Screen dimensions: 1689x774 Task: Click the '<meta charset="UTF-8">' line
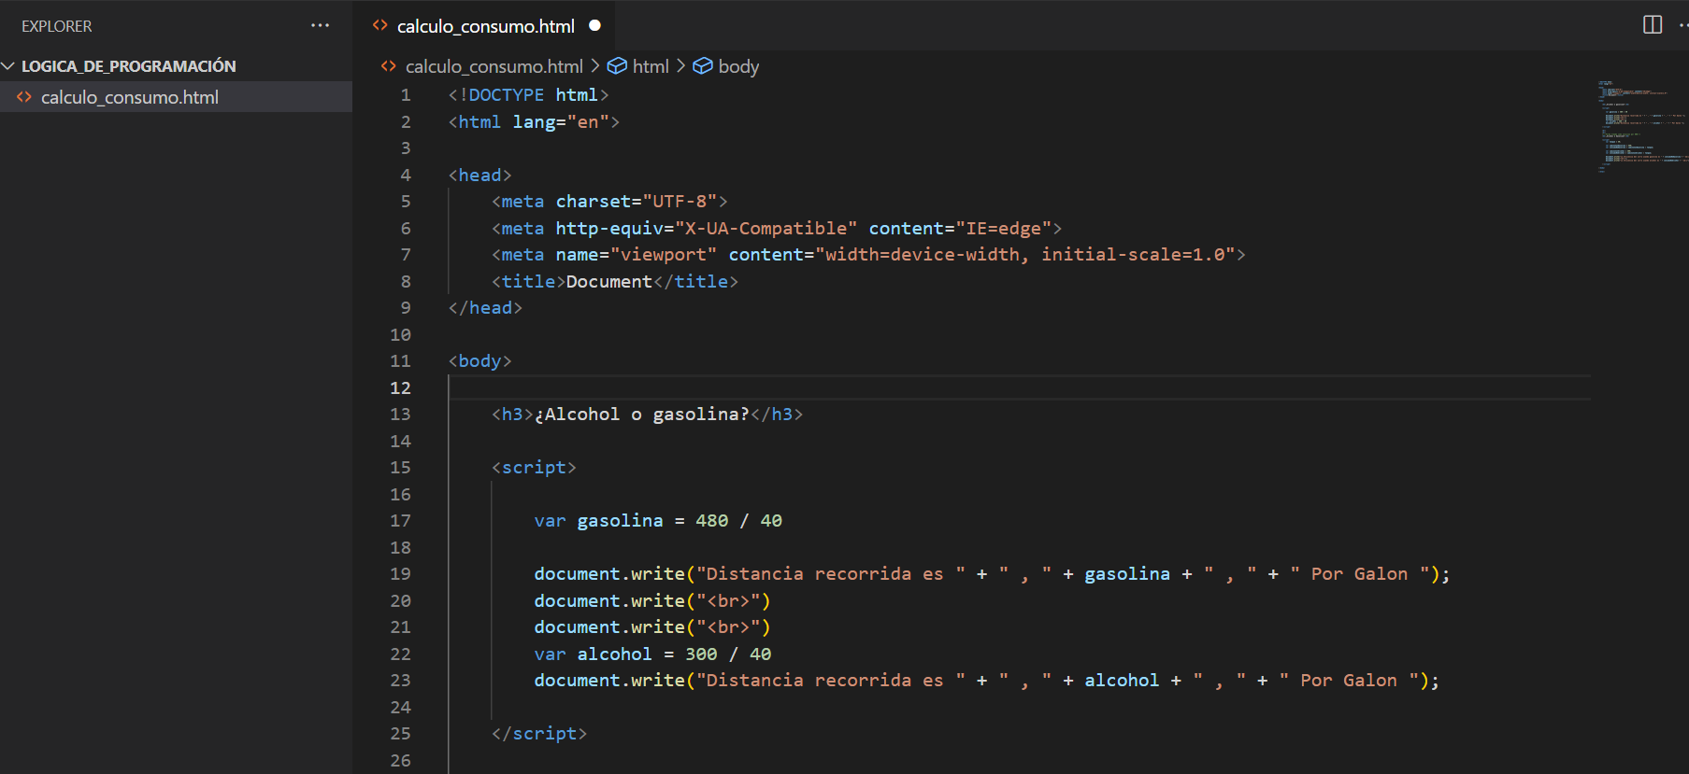coord(609,202)
